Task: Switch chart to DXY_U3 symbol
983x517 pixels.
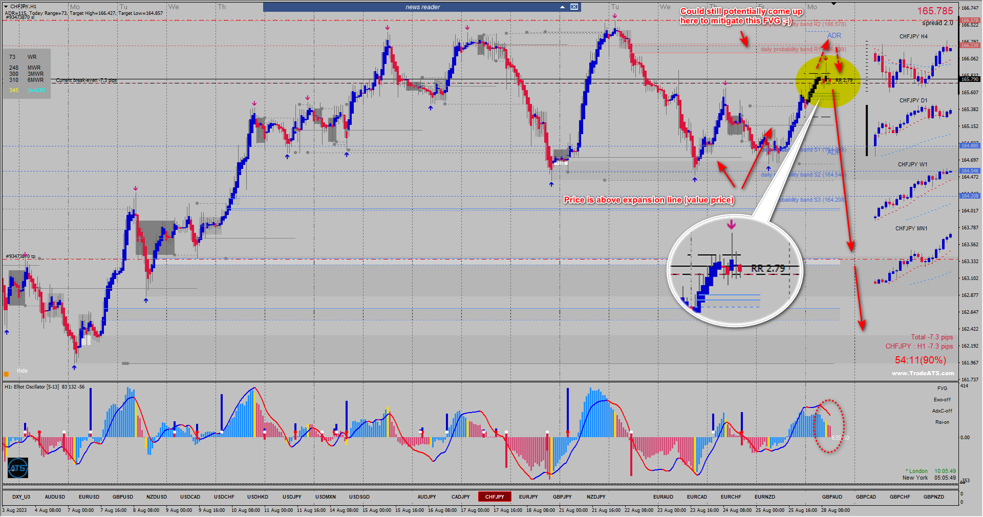Action: (22, 497)
